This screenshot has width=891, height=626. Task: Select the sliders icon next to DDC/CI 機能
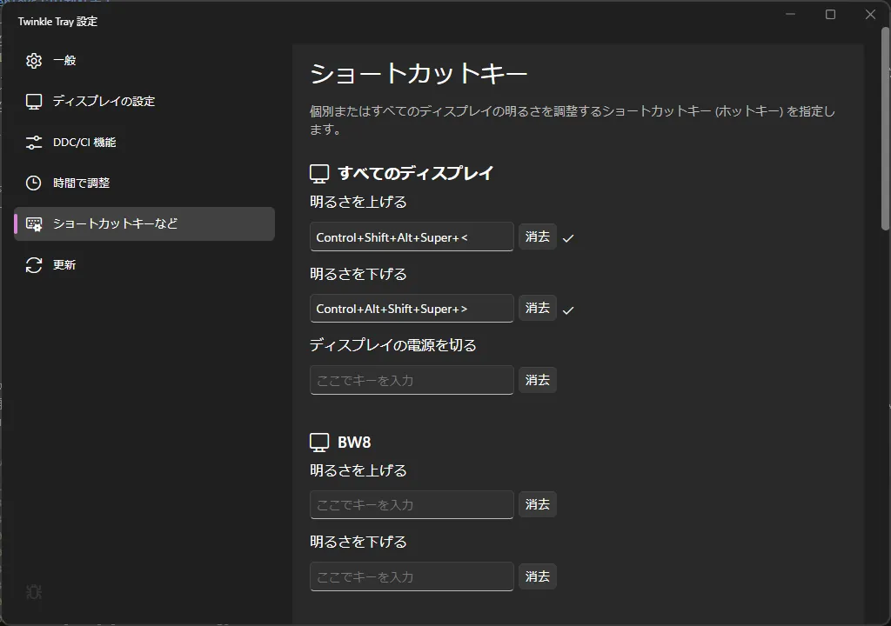33,142
